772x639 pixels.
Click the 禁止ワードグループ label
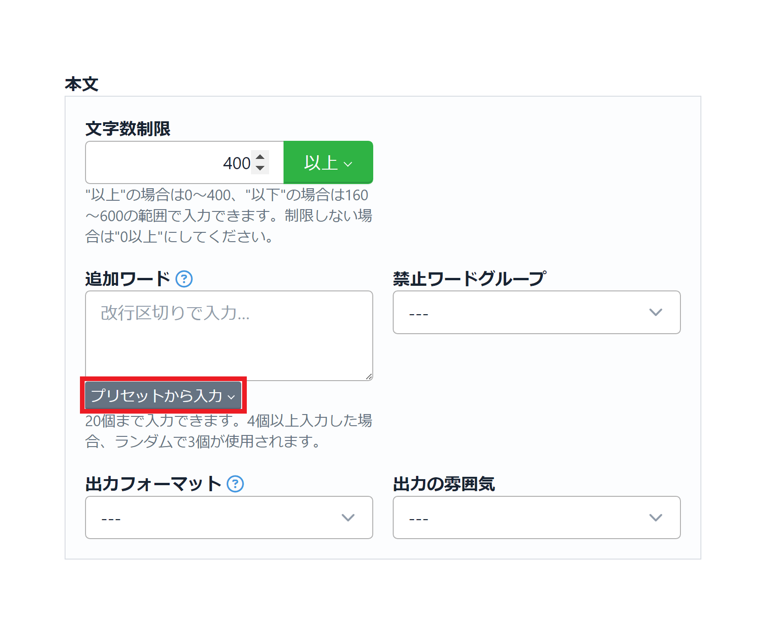click(x=469, y=279)
